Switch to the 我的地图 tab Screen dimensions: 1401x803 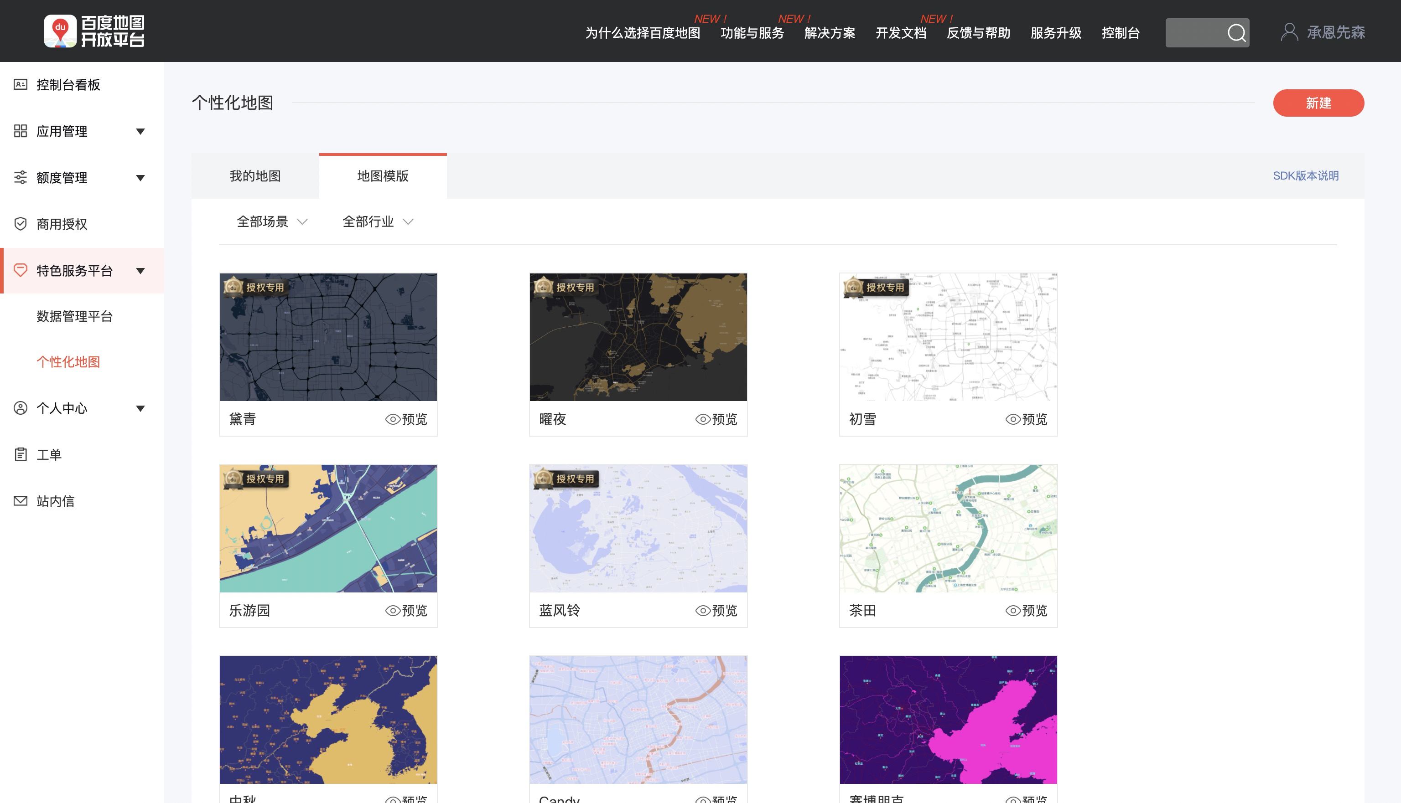[x=255, y=176]
